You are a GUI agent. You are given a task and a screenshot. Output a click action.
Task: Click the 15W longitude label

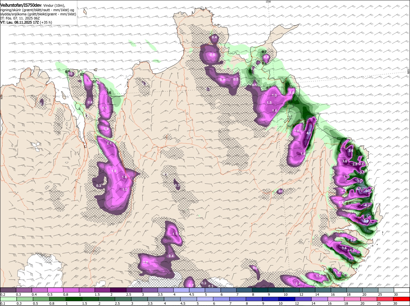coord(268,2)
